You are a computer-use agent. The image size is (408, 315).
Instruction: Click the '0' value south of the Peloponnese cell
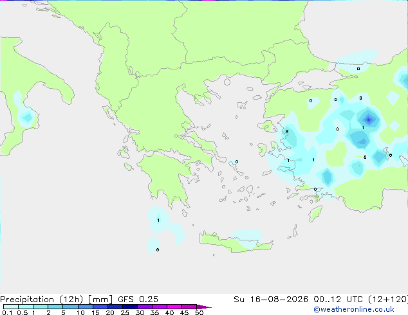[158, 250]
